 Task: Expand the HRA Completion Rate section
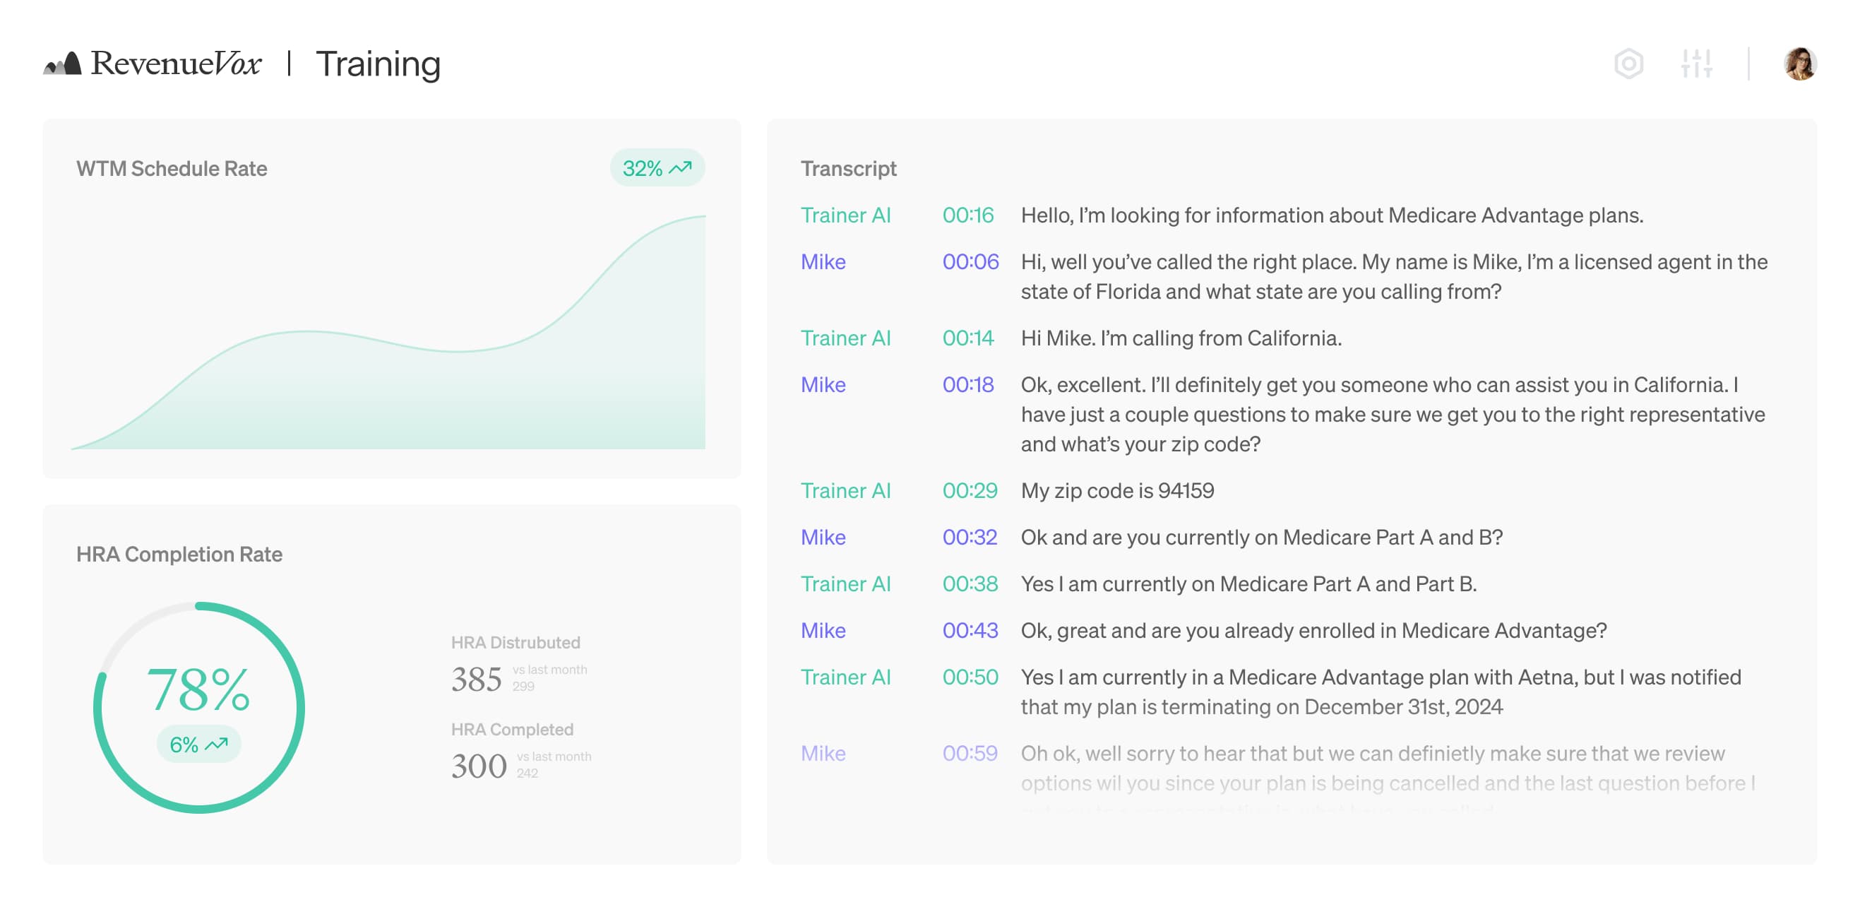[179, 555]
